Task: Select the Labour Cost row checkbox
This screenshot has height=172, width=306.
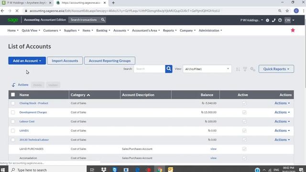Action: 13,121
